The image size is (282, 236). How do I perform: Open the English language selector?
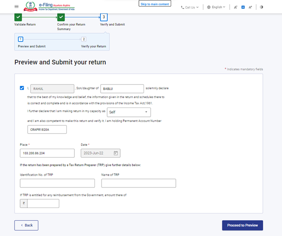coord(216,7)
